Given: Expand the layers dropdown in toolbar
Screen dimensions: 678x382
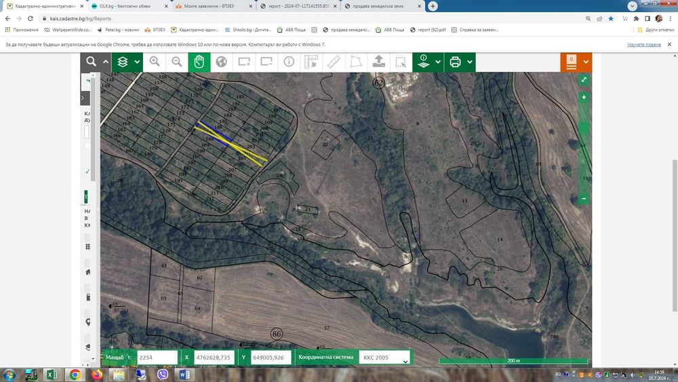Looking at the screenshot, I should (138, 62).
